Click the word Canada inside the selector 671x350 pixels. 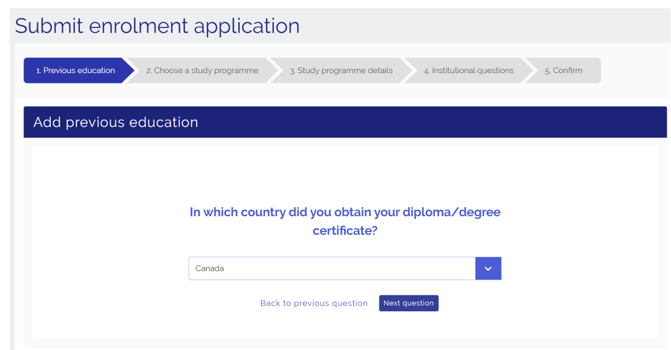pyautogui.click(x=210, y=269)
